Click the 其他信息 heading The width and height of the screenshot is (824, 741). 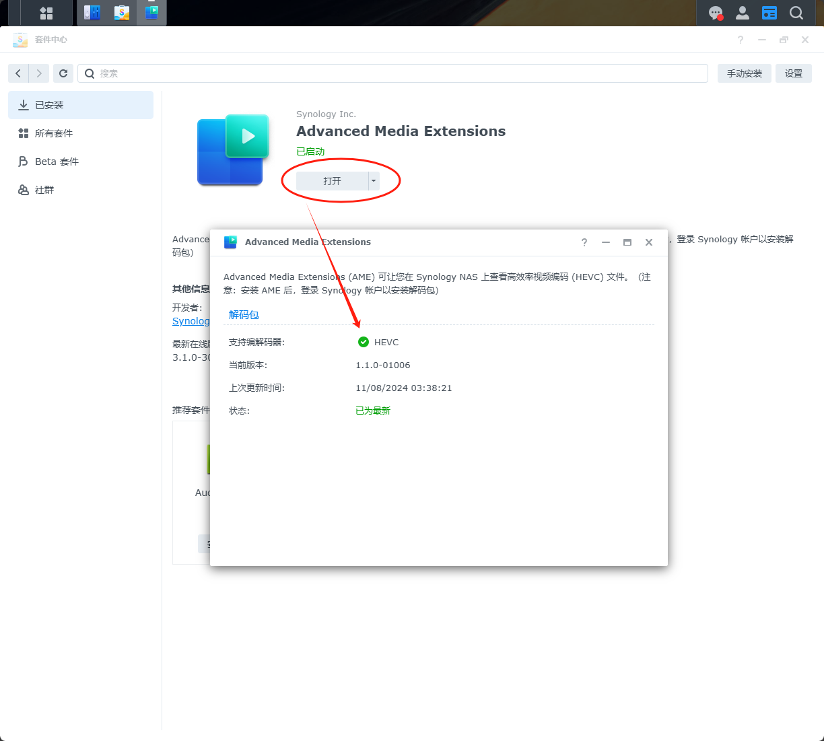[191, 289]
